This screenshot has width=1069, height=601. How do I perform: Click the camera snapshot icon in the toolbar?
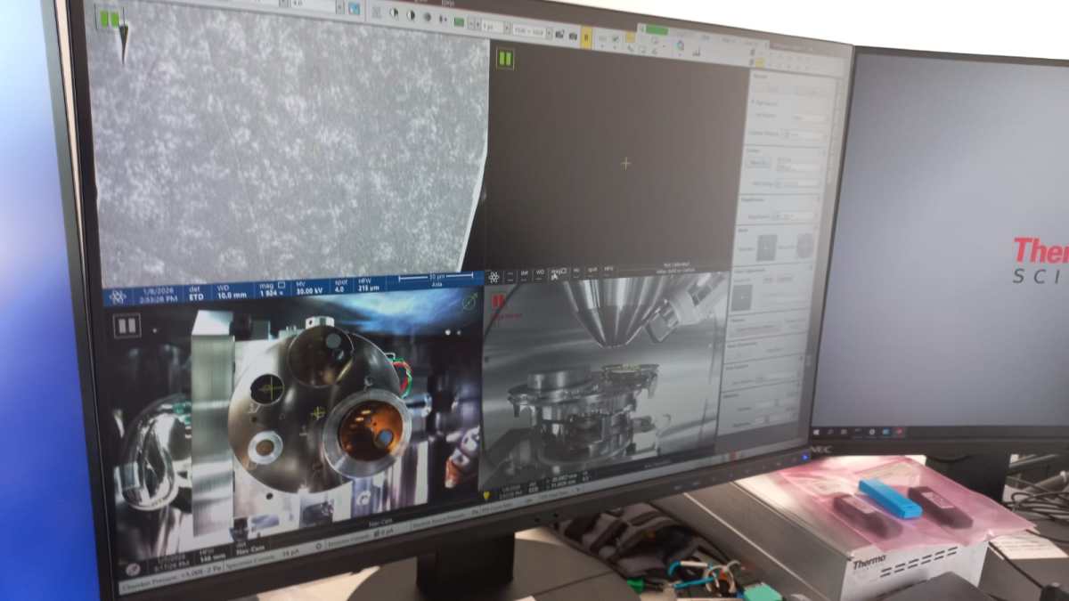[559, 34]
